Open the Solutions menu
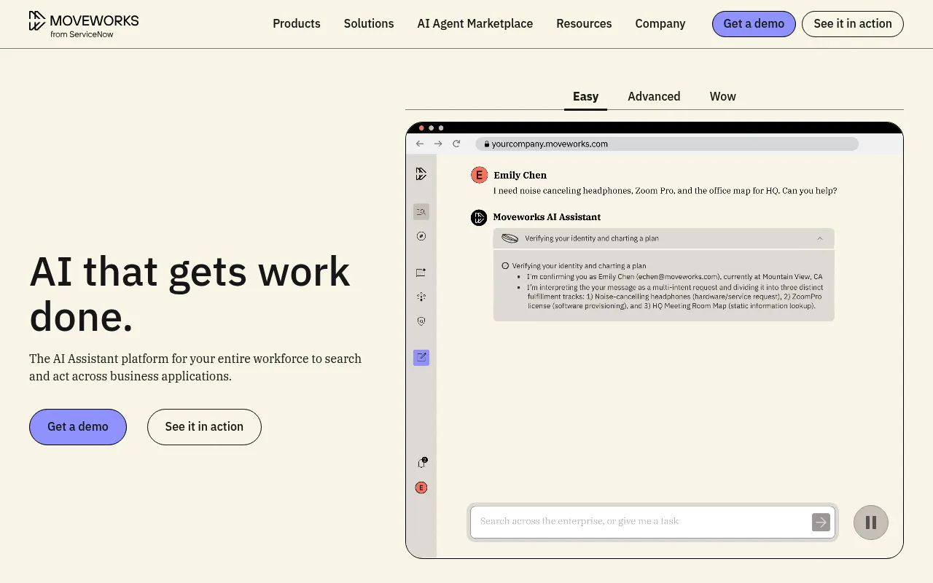 click(369, 24)
